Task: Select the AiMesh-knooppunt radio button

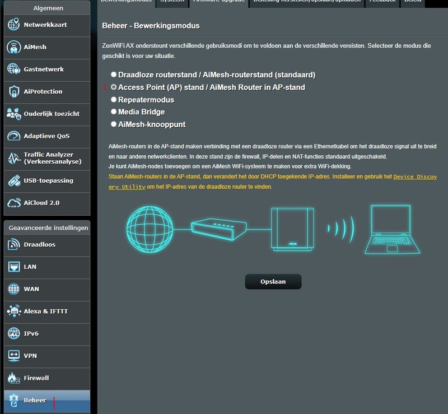Action: pos(114,124)
